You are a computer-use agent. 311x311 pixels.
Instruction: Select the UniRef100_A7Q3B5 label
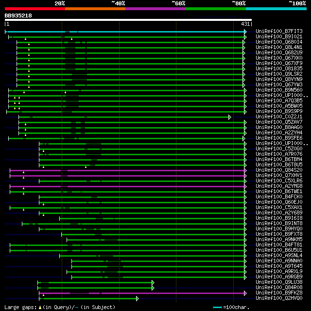click(x=279, y=100)
